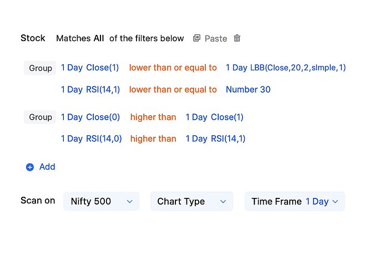Click the blue plus Add icon
The image size is (383, 255).
click(30, 167)
